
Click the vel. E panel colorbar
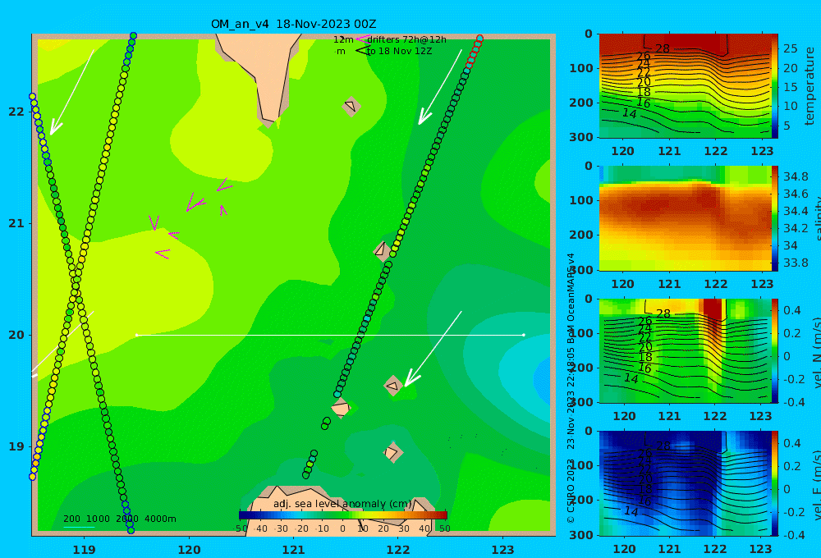click(x=774, y=483)
